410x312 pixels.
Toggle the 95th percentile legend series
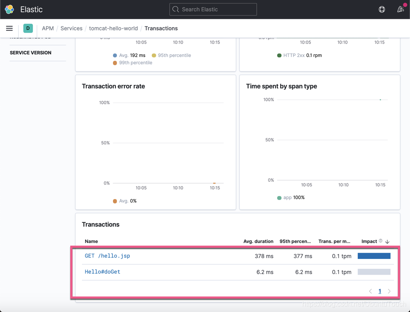click(171, 56)
